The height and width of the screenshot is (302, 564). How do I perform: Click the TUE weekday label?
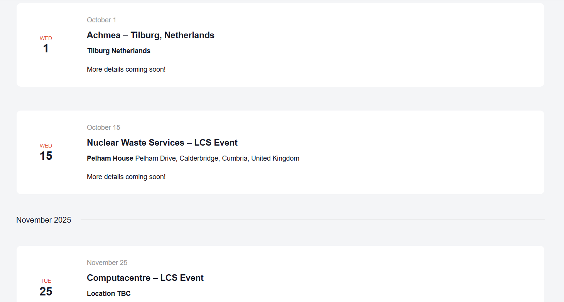coord(46,281)
